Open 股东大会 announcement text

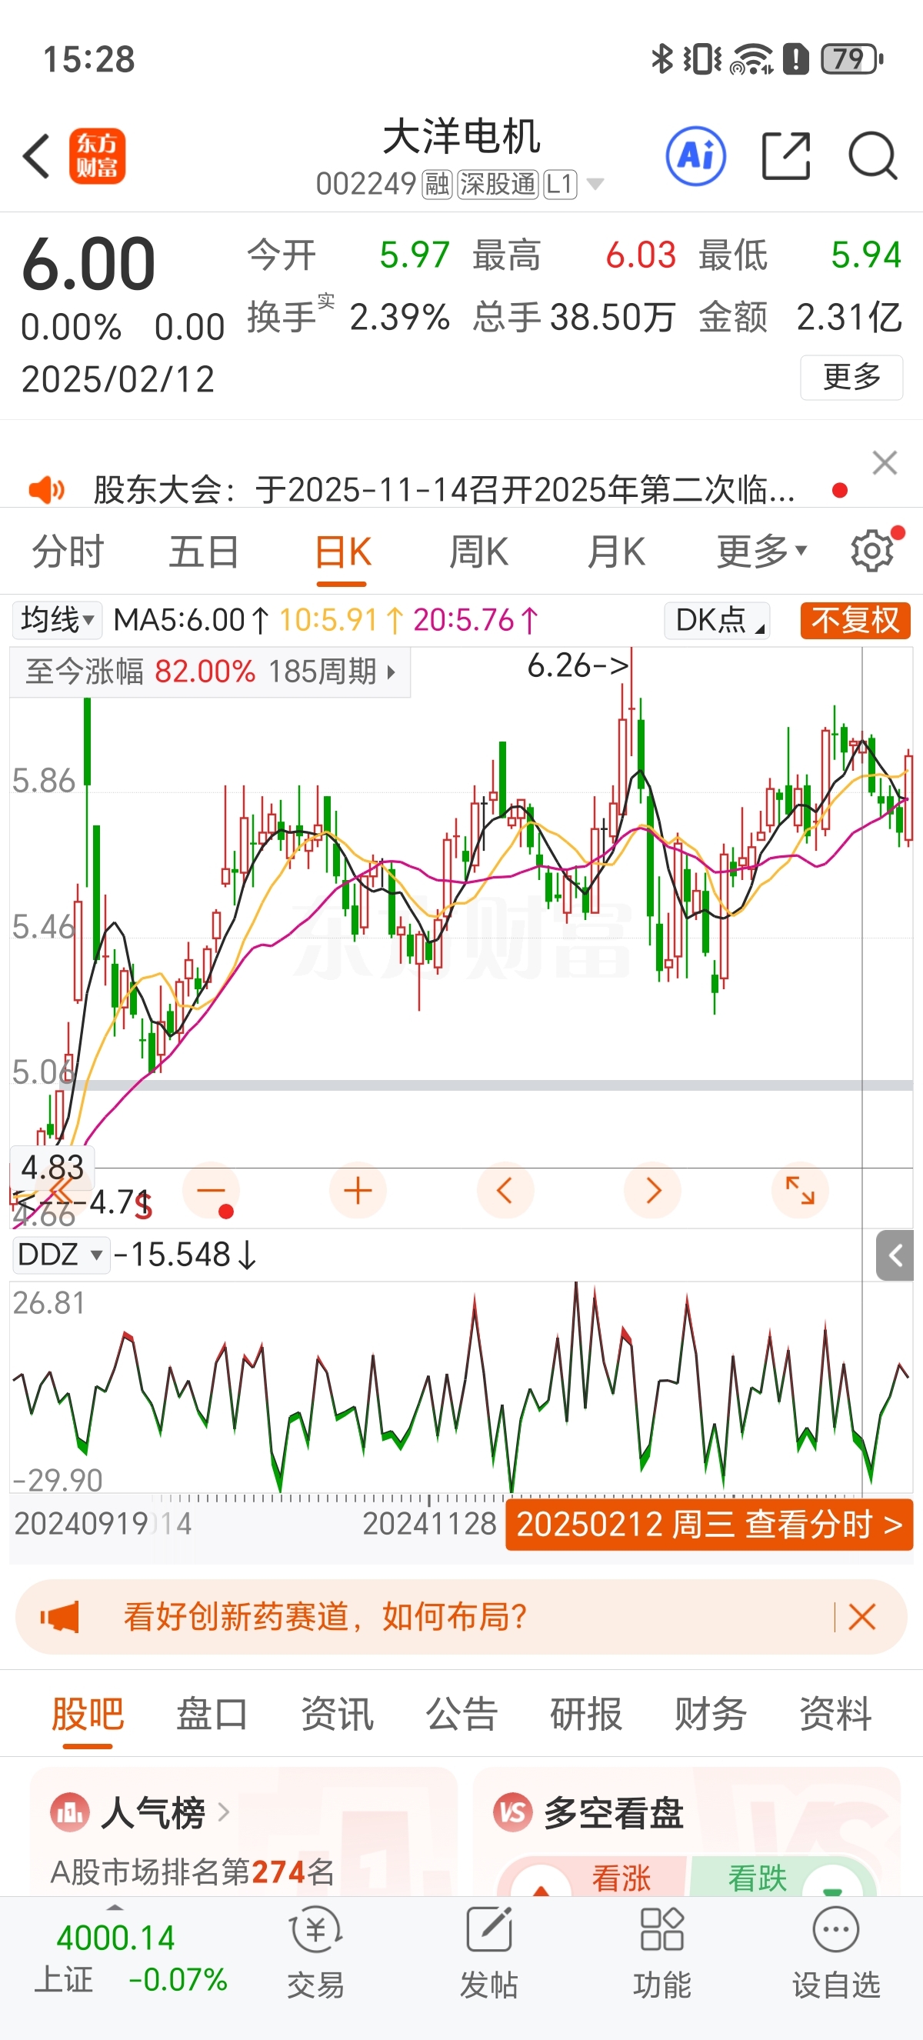click(x=444, y=490)
